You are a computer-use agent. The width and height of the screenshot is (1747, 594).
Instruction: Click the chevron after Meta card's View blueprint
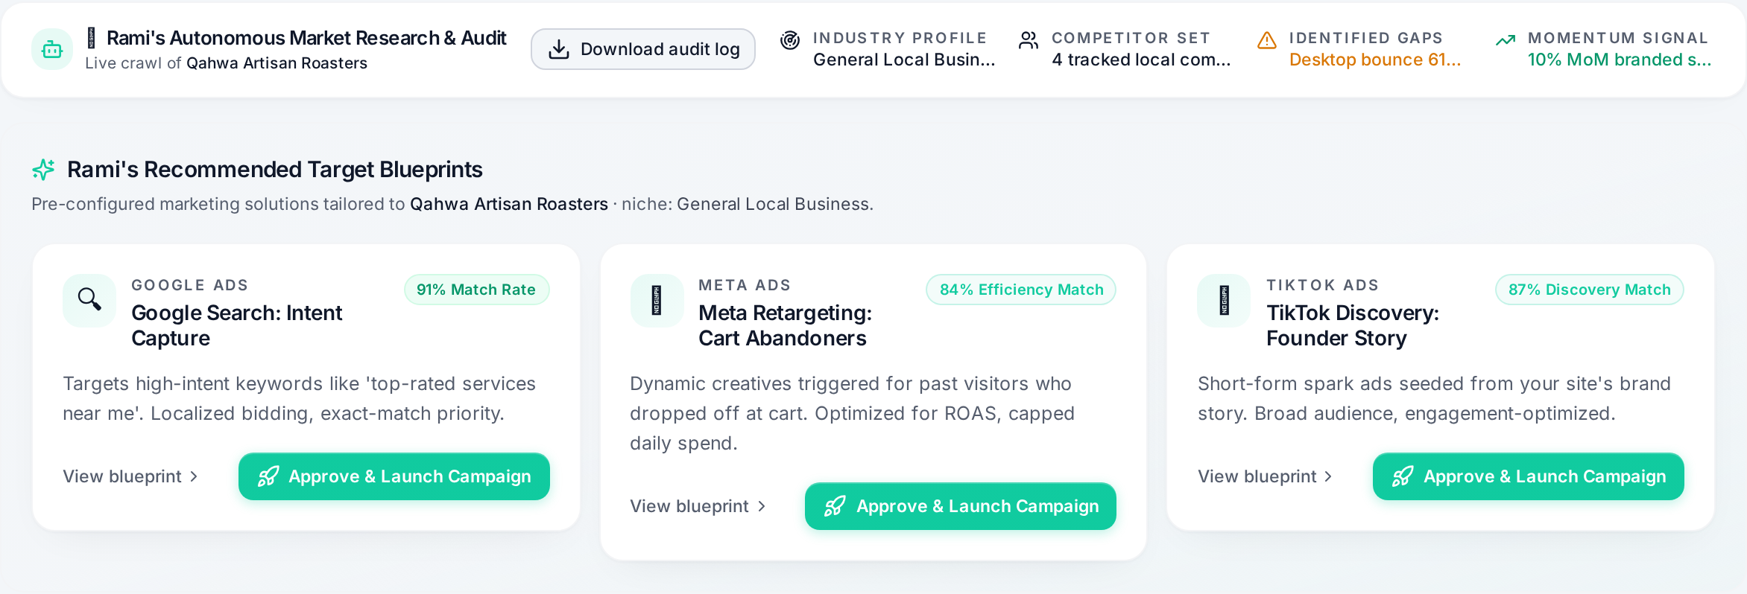coord(761,506)
